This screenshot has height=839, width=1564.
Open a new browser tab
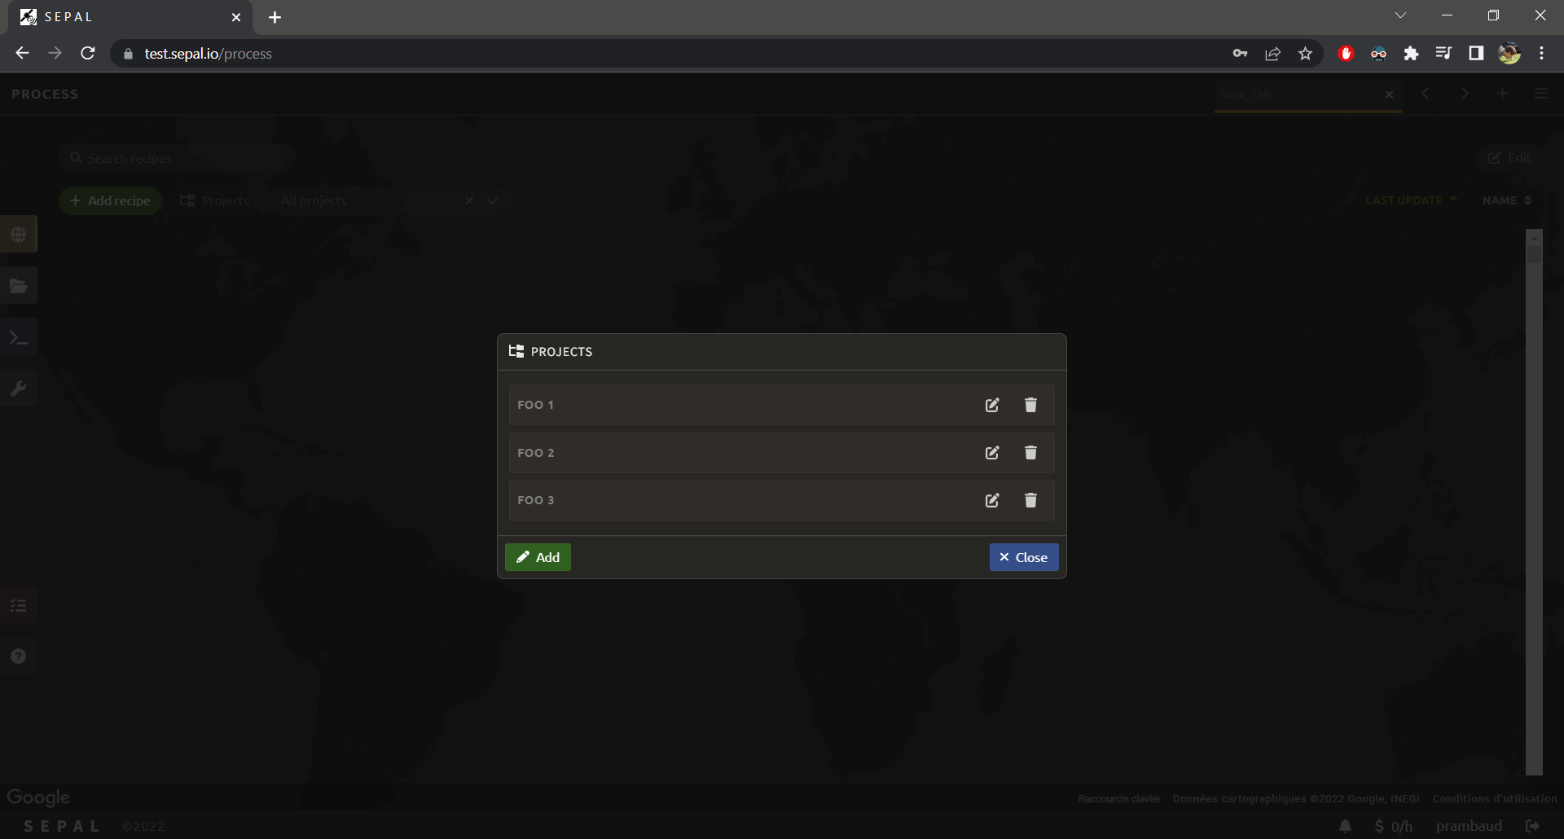[x=275, y=17]
